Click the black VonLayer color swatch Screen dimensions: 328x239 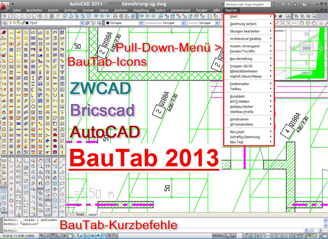pyautogui.click(x=108, y=23)
